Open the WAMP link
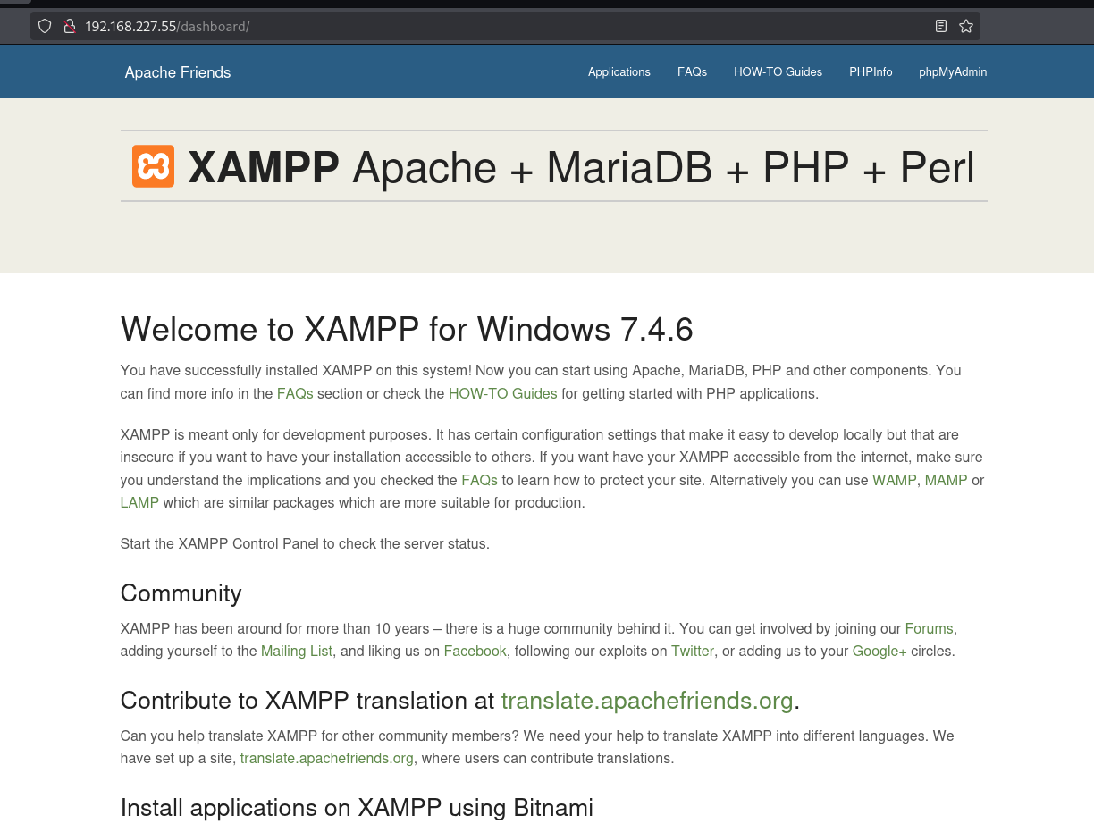The image size is (1094, 824). tap(895, 480)
